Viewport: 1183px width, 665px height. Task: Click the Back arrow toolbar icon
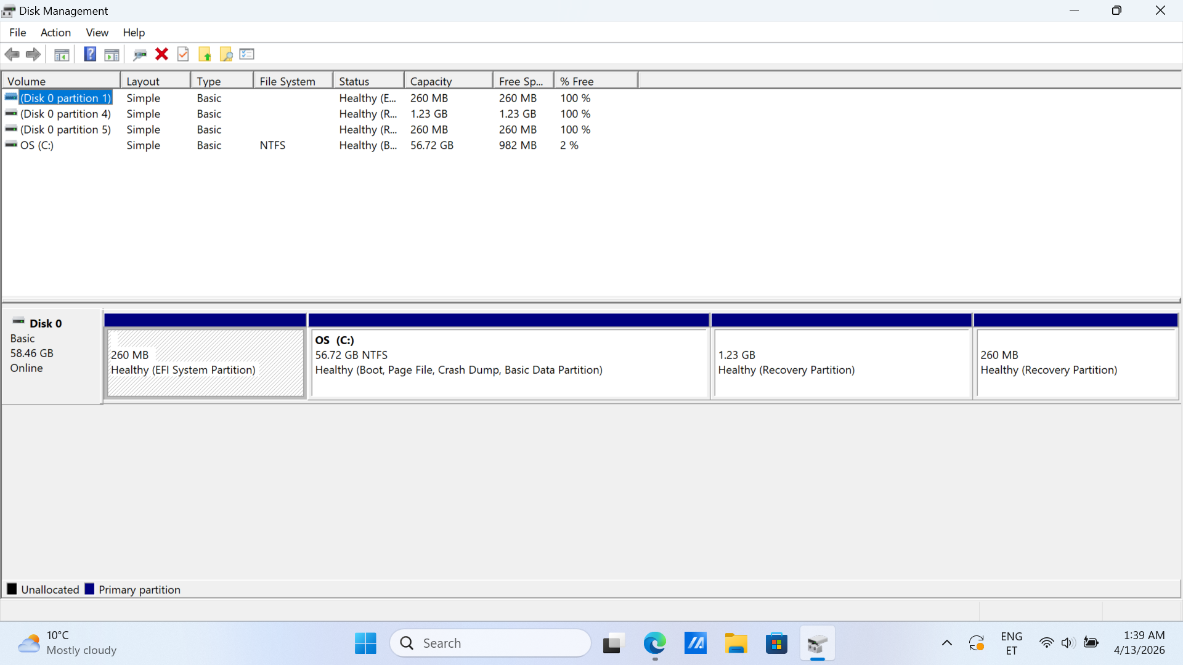12,55
